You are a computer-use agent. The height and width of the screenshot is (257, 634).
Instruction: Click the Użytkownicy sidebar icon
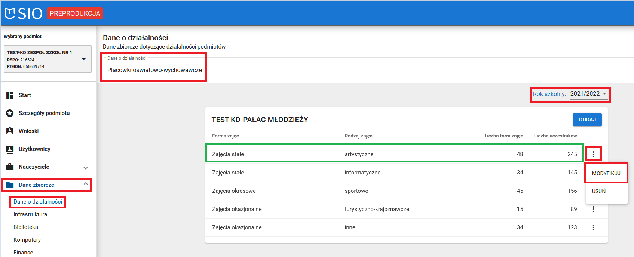click(x=10, y=149)
